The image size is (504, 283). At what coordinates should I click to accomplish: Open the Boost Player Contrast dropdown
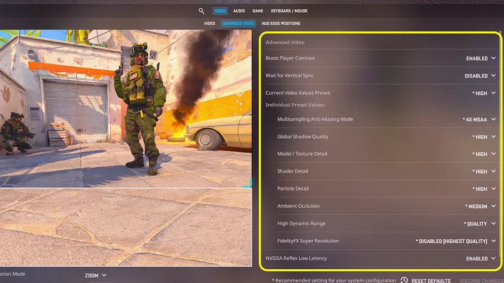pos(480,58)
